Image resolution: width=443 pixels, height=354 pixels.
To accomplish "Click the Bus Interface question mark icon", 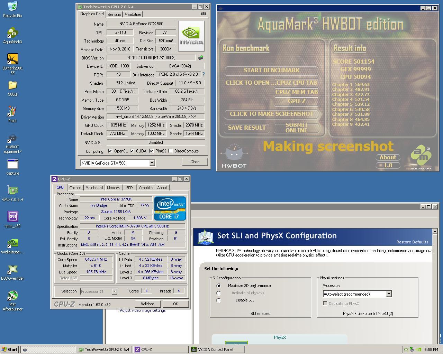I will (x=203, y=74).
